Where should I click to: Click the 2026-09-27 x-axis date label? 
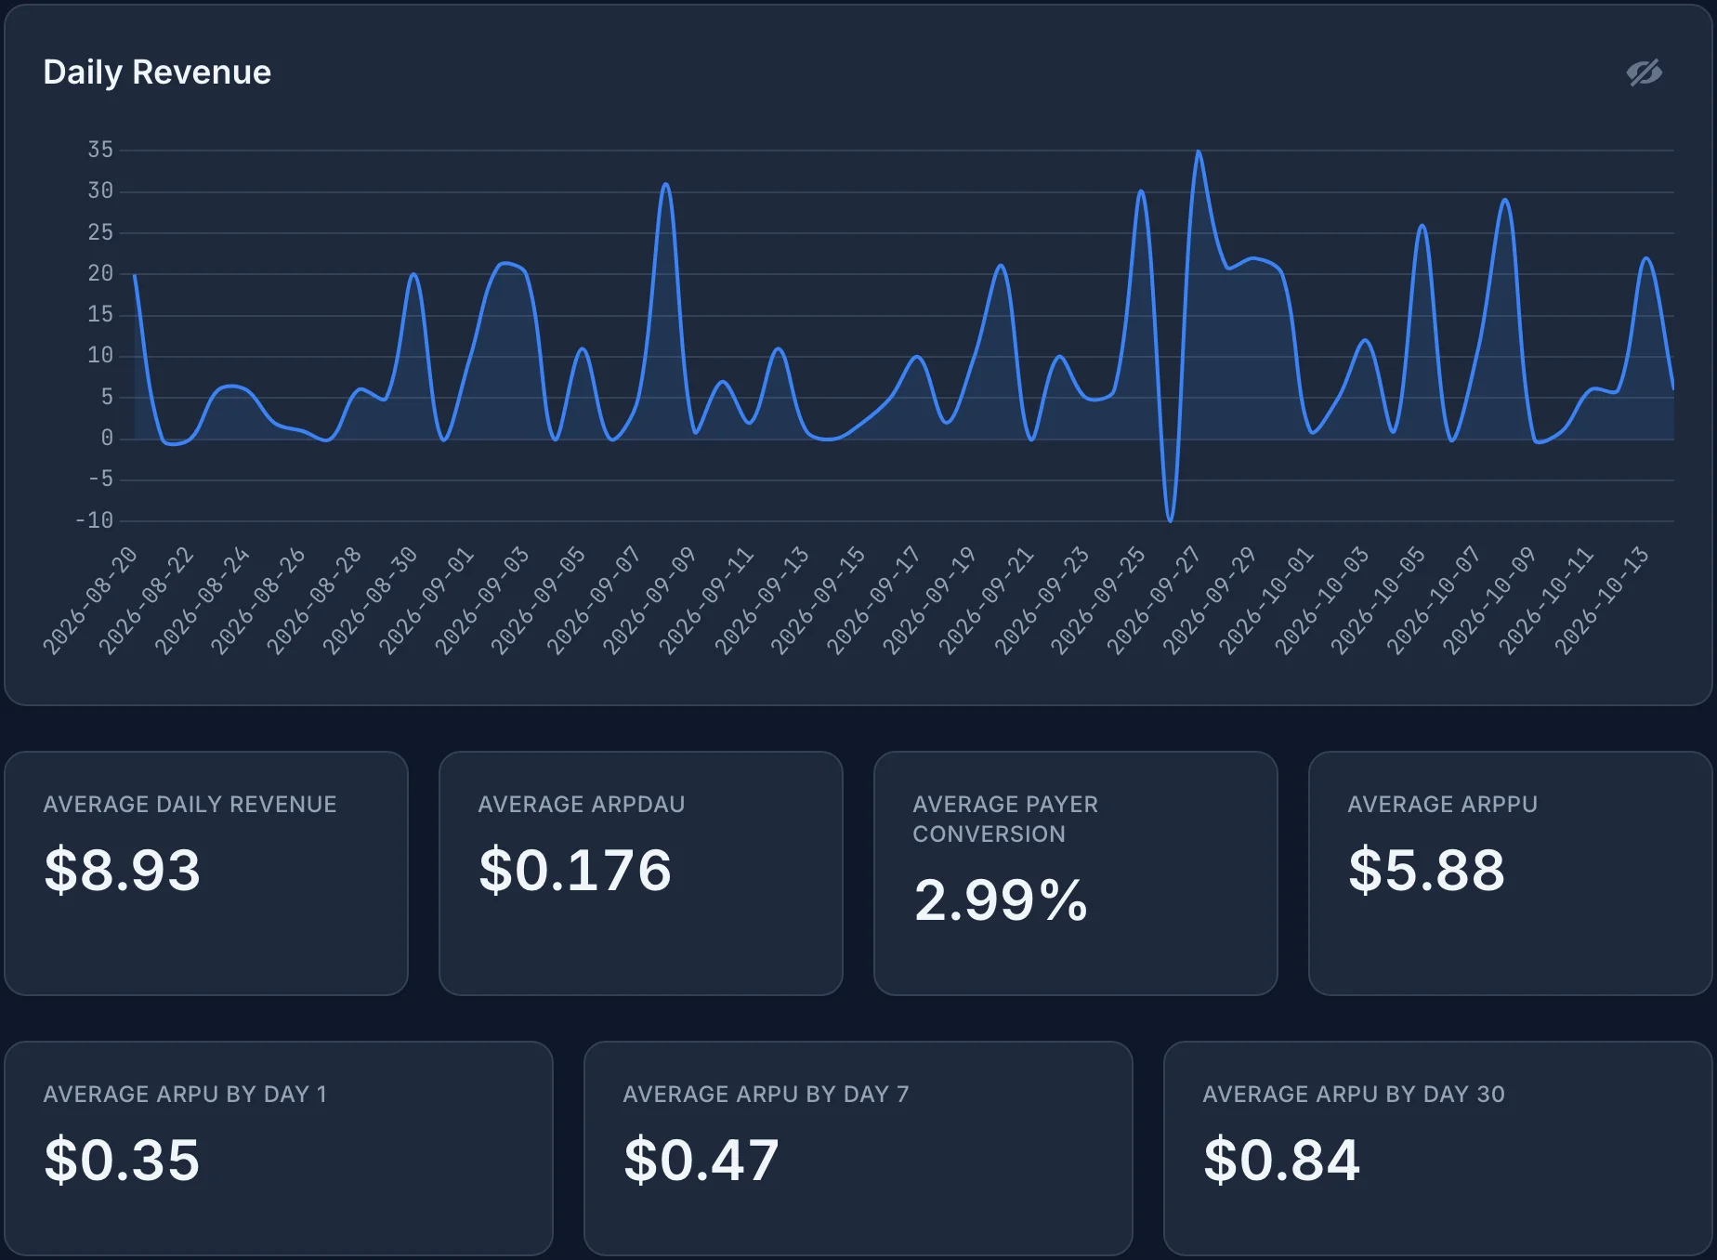pyautogui.click(x=1155, y=601)
